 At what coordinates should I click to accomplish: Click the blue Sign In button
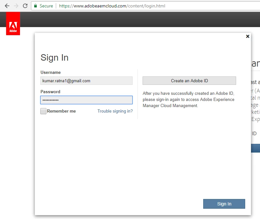pos(224,204)
